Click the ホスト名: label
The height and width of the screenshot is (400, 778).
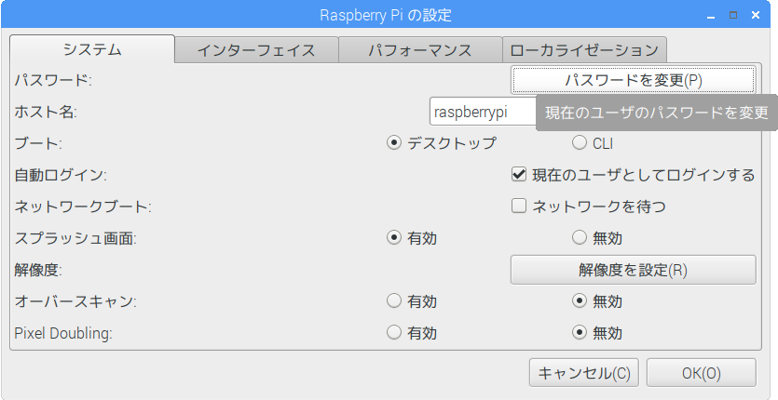pos(46,112)
